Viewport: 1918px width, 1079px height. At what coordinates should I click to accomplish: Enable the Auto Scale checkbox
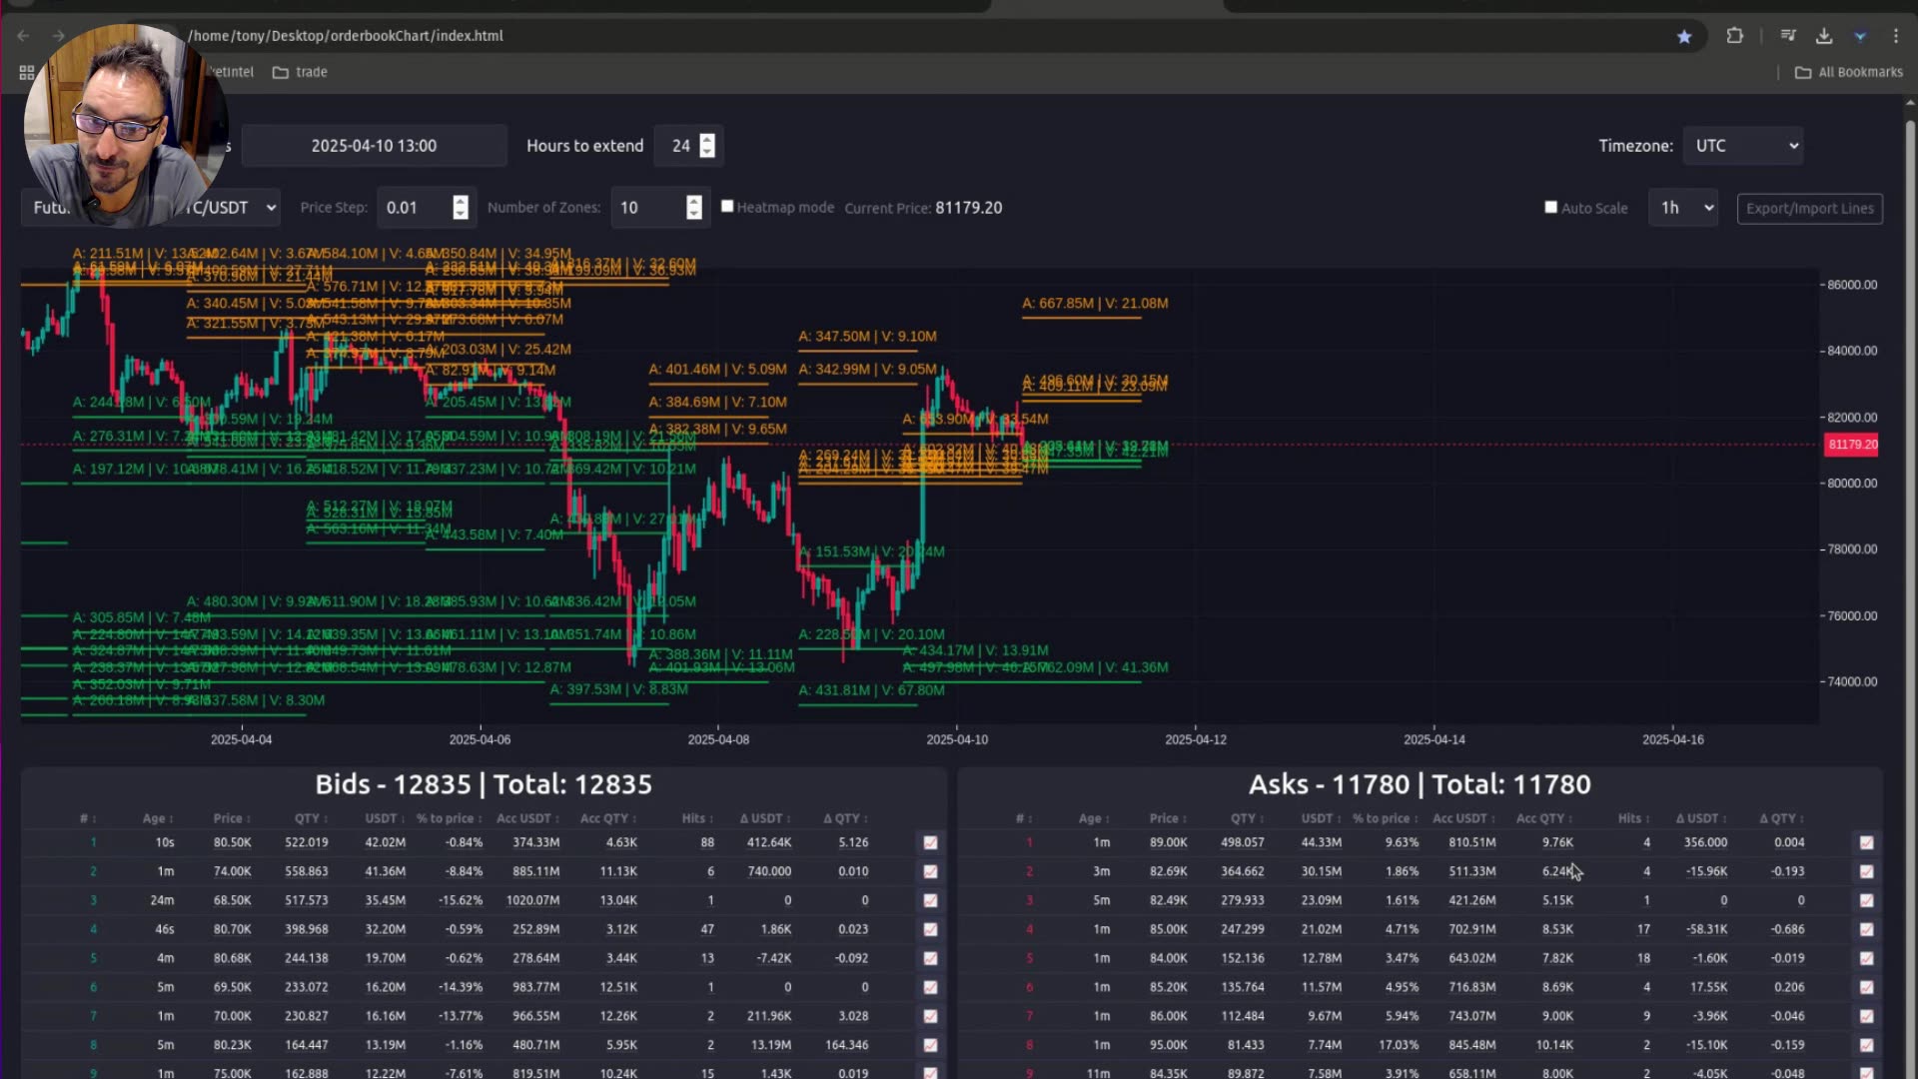(1551, 207)
